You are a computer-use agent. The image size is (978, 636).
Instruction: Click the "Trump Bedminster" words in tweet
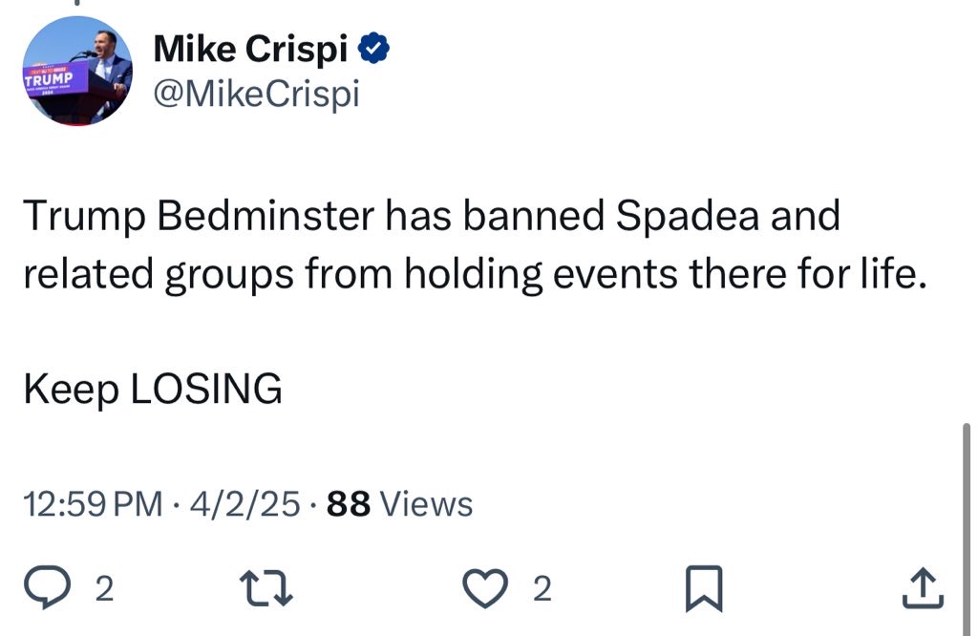point(198,217)
